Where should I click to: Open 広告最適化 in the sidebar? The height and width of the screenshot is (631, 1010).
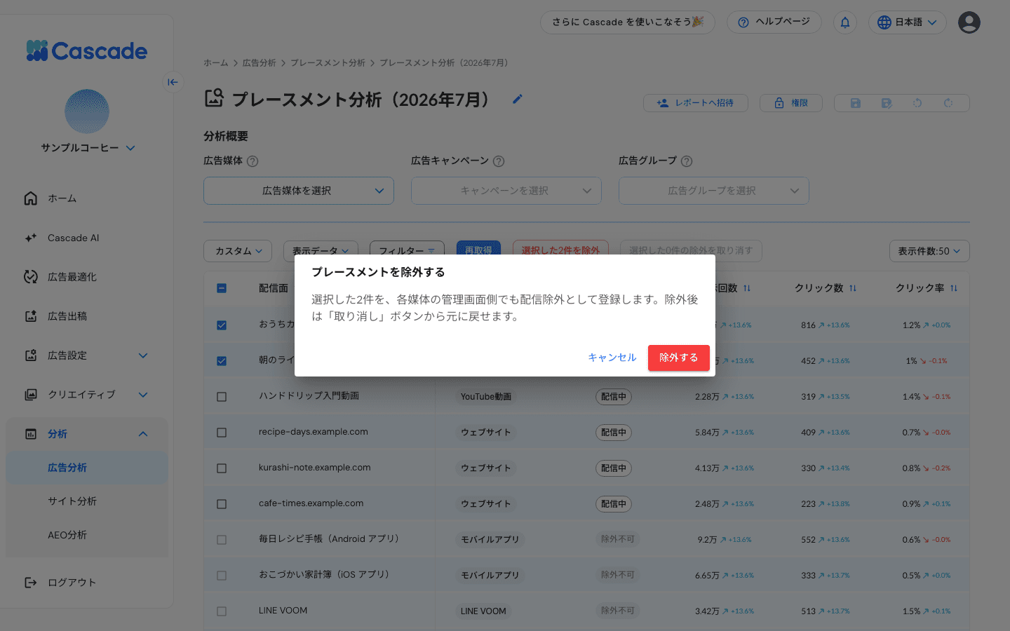tap(87, 277)
